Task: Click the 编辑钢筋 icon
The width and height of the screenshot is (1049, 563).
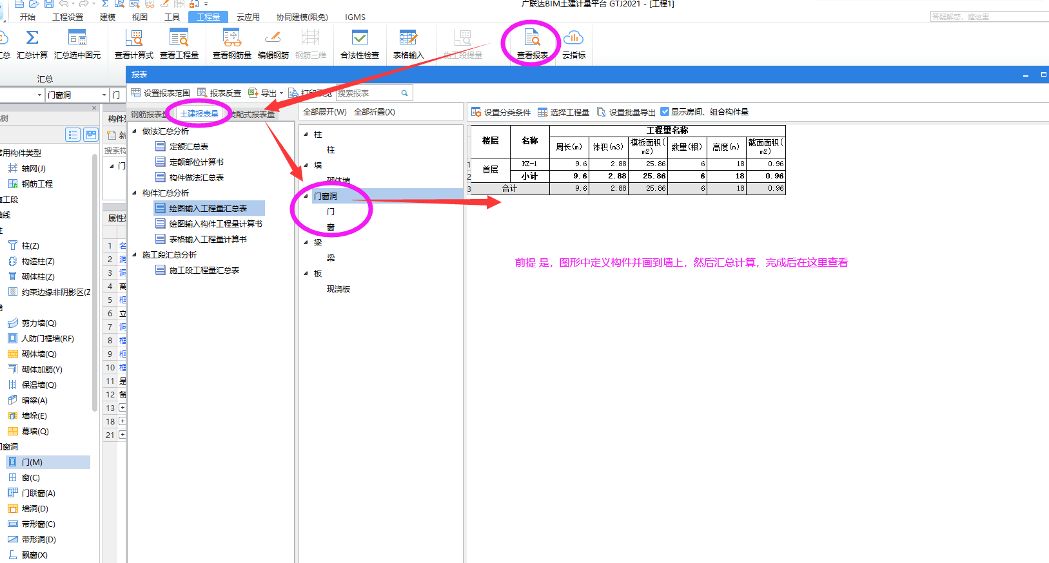Action: (x=273, y=37)
